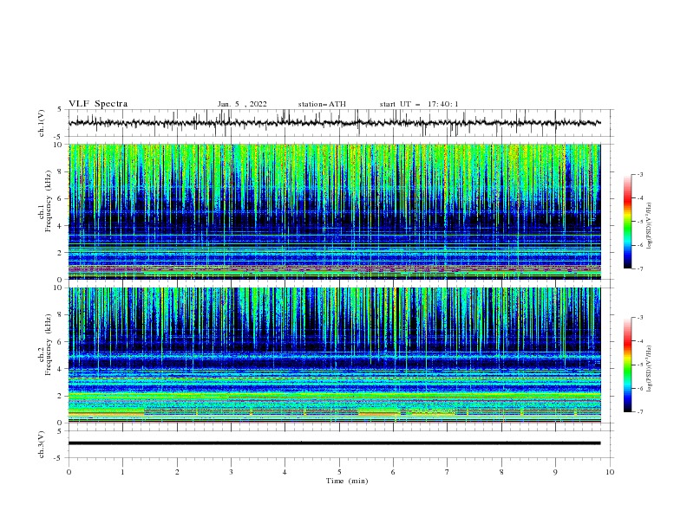Click the log(PSD) label beside ch.1 colorbar
The width and height of the screenshot is (687, 530).
(x=649, y=226)
